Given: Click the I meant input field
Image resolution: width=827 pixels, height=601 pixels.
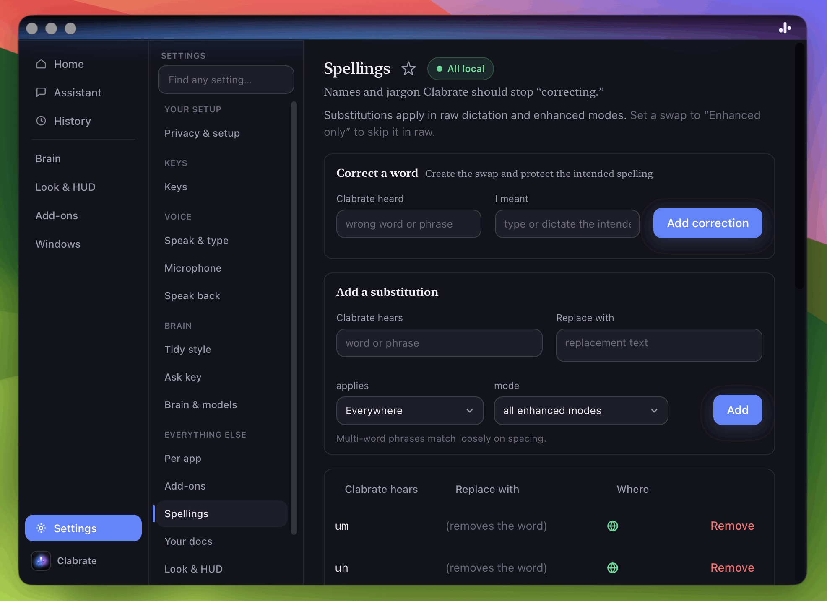Looking at the screenshot, I should pos(567,224).
